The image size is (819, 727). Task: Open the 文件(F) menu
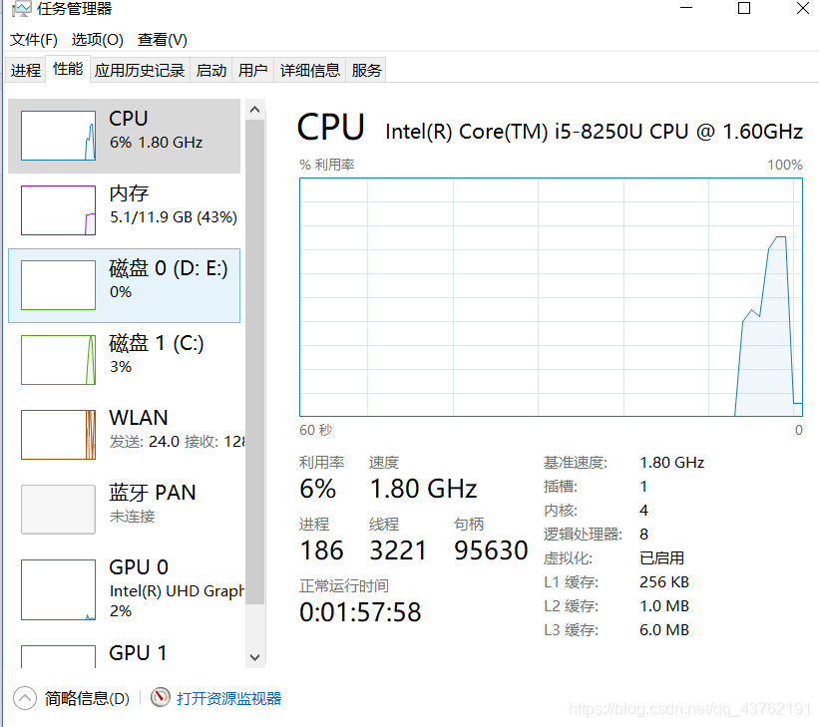34,40
